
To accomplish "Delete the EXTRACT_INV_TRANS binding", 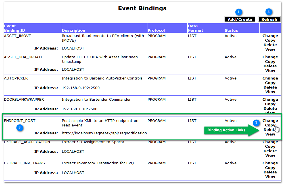I will (270, 172).
